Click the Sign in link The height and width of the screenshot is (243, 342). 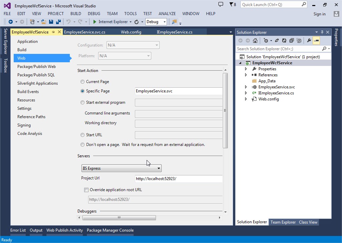(x=319, y=14)
